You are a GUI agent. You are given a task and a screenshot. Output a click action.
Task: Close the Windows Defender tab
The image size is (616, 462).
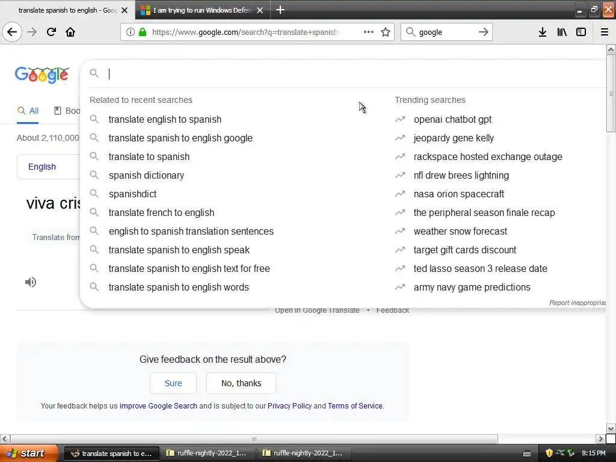[x=260, y=10]
